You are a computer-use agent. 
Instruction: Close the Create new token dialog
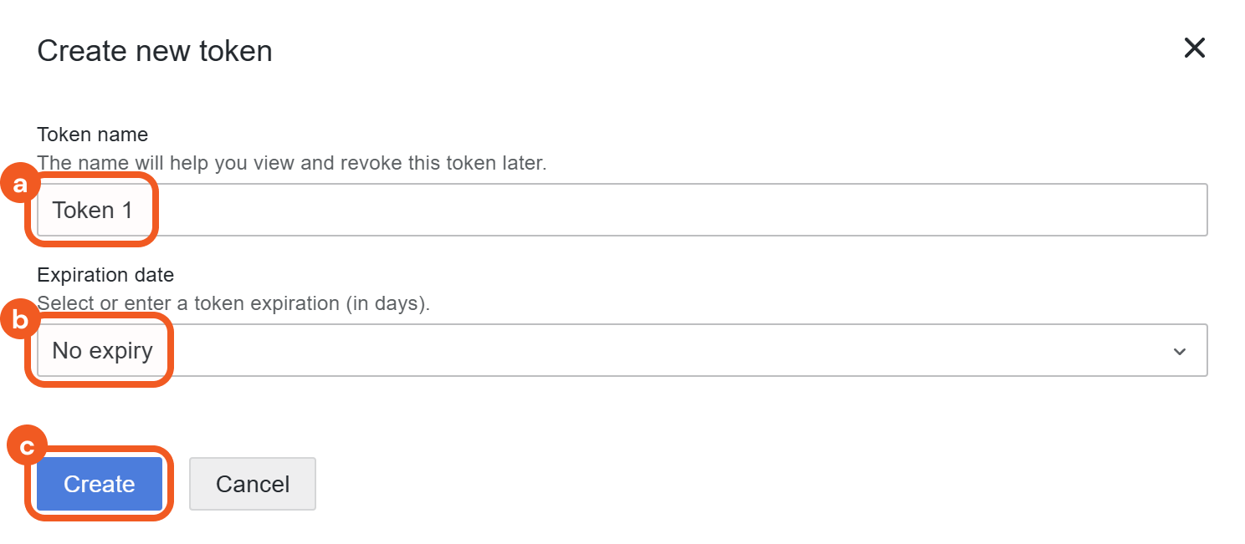point(1194,48)
